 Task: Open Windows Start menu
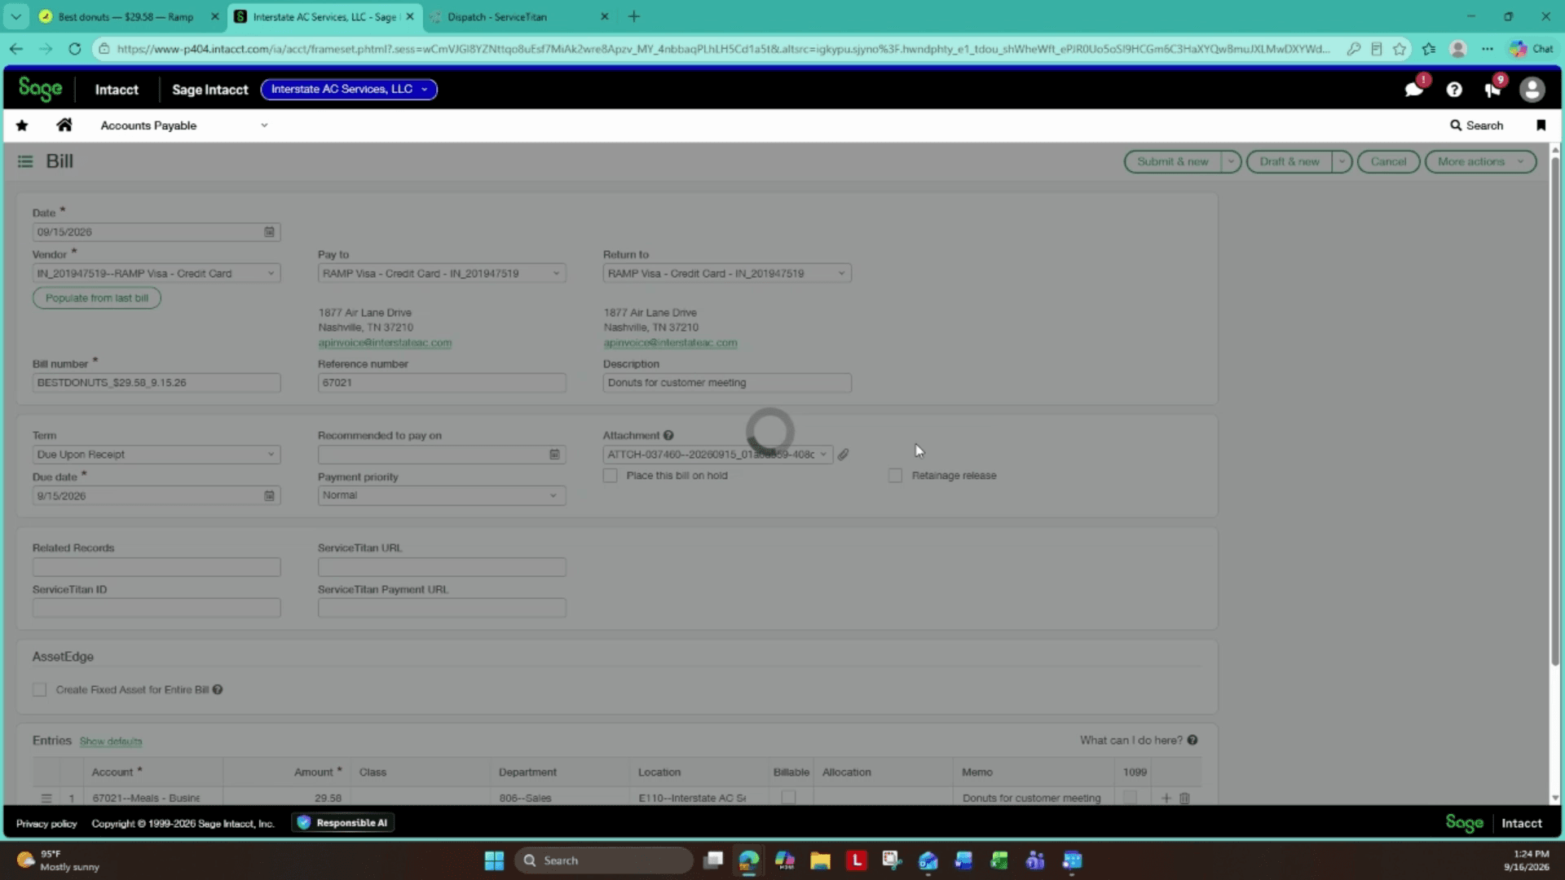494,860
